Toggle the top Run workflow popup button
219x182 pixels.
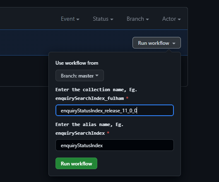(156, 43)
